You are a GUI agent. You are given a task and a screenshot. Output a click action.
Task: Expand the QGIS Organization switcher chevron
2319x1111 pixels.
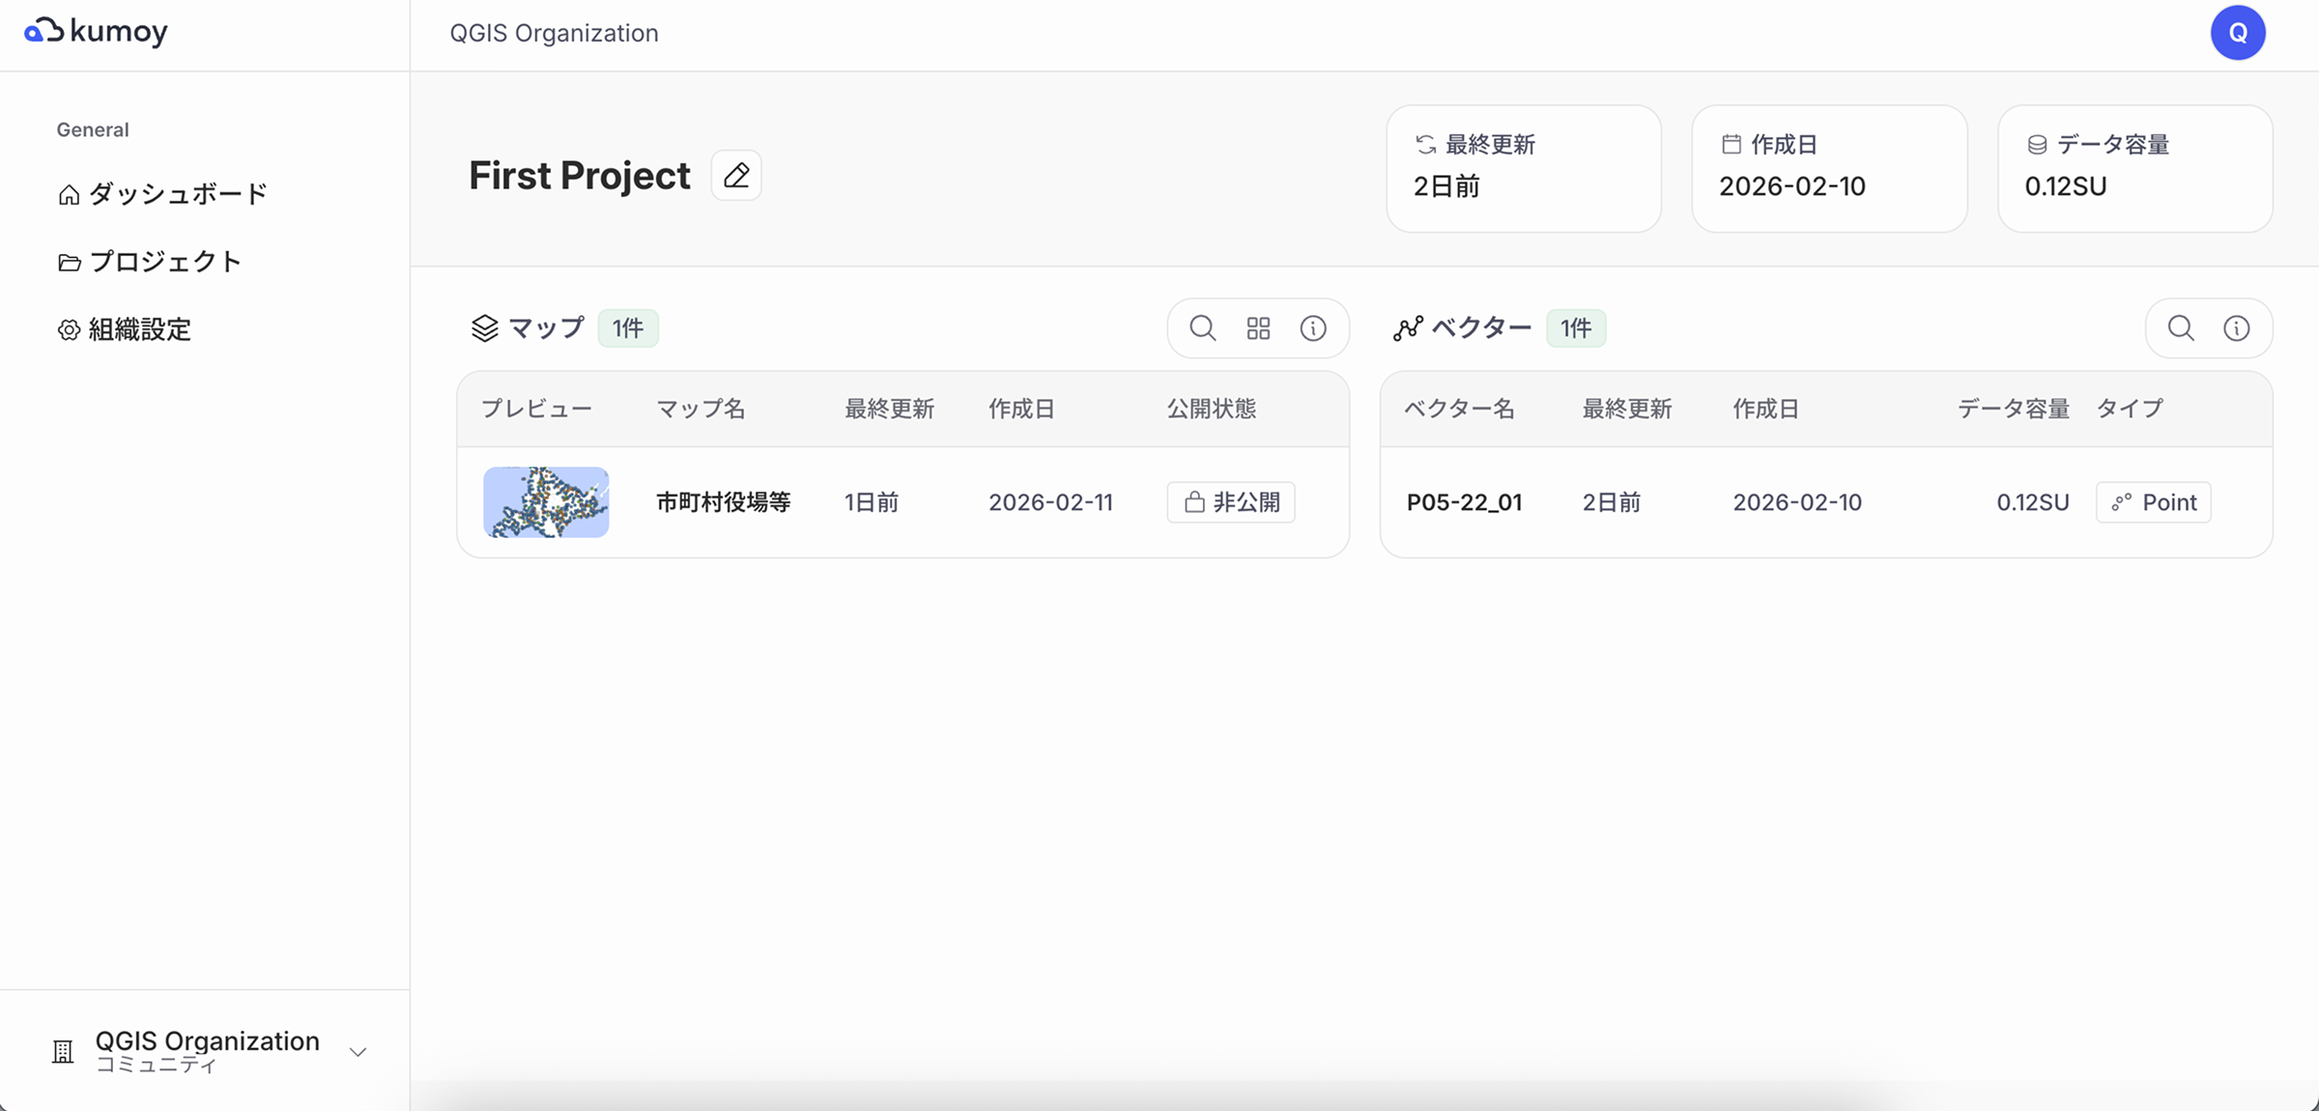(358, 1051)
